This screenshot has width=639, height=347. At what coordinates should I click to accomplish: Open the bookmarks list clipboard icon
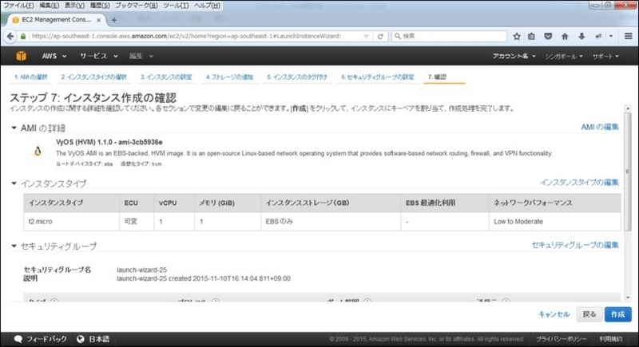click(531, 36)
